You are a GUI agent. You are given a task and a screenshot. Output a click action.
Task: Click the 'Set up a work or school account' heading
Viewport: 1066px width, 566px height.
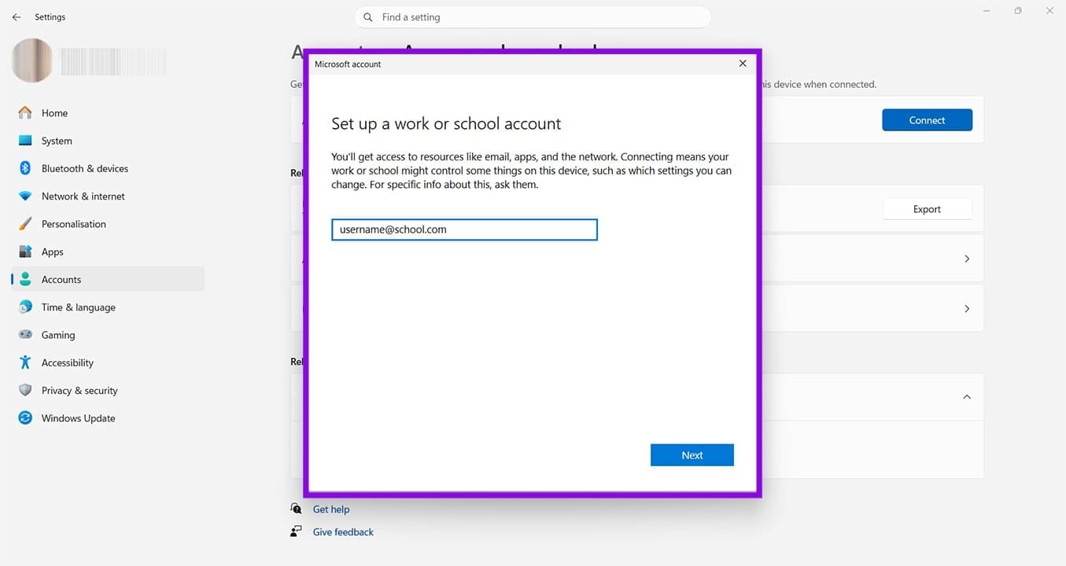click(446, 123)
